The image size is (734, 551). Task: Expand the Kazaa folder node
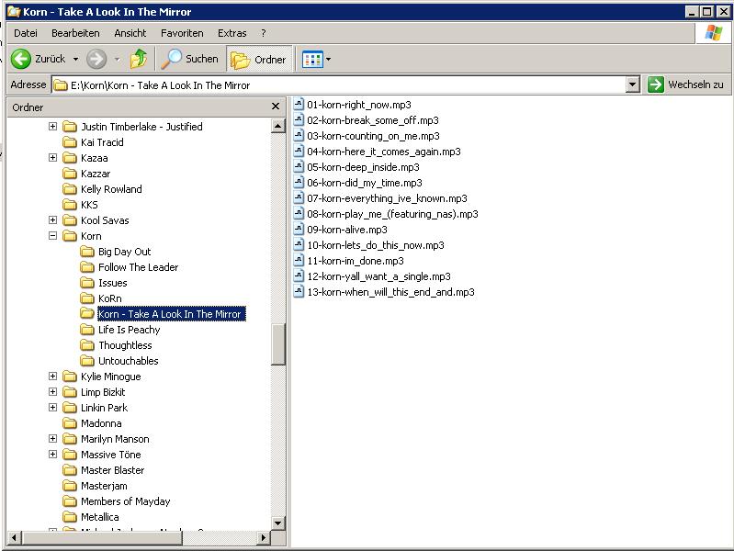click(x=53, y=158)
